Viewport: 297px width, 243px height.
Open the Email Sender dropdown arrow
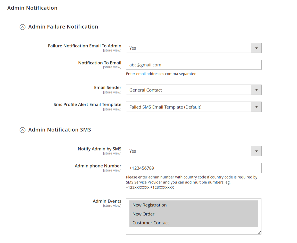[256, 90]
